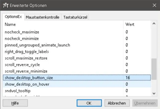Select pinned_ungrouped_animate_launch row
This screenshot has height=109, width=160.
[x=37, y=45]
